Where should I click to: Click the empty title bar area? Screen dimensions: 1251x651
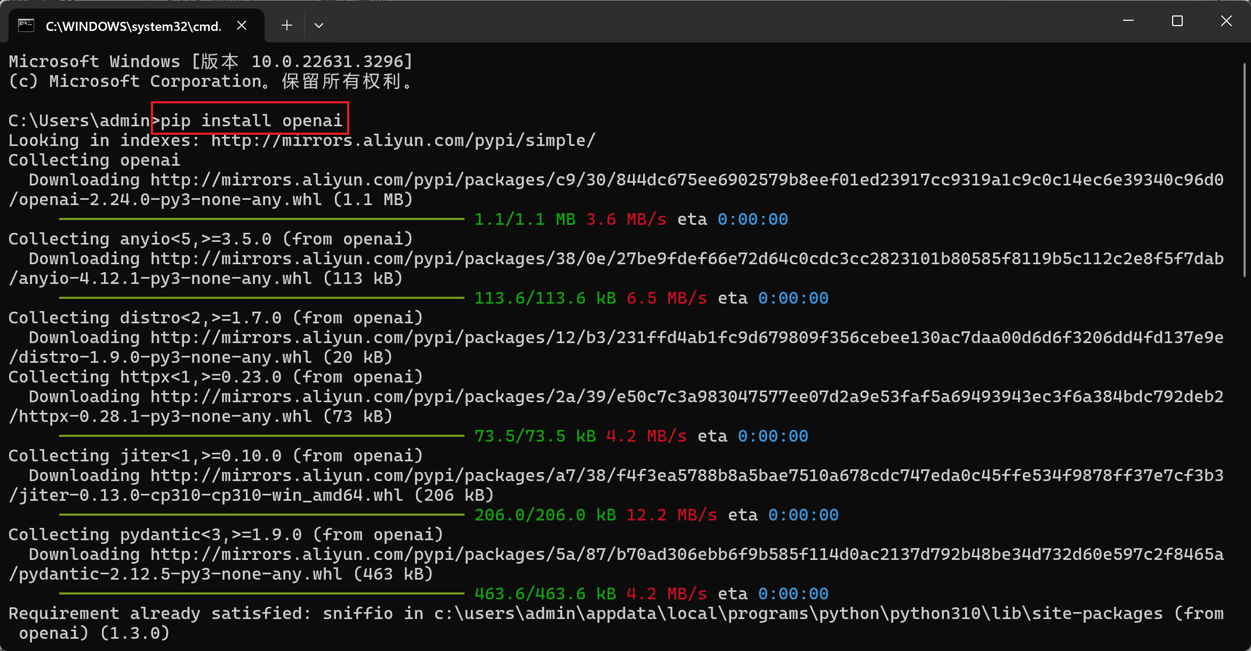(693, 21)
